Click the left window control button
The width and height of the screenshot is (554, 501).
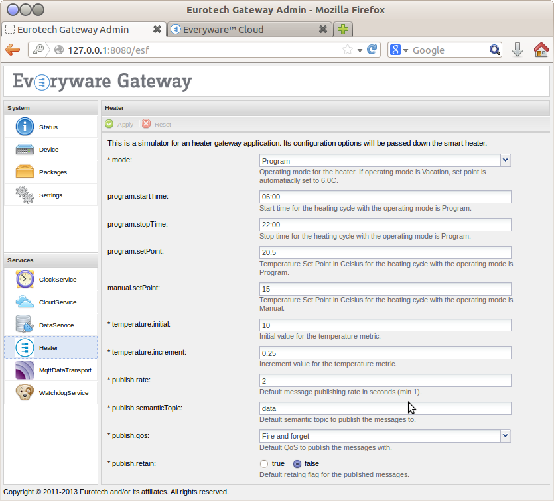pyautogui.click(x=13, y=9)
